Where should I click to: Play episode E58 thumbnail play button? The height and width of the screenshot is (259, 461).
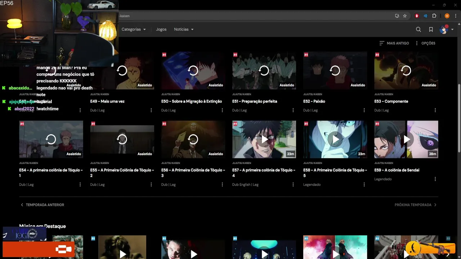[335, 139]
